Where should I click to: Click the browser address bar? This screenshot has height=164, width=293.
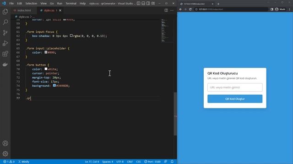pos(231,9)
